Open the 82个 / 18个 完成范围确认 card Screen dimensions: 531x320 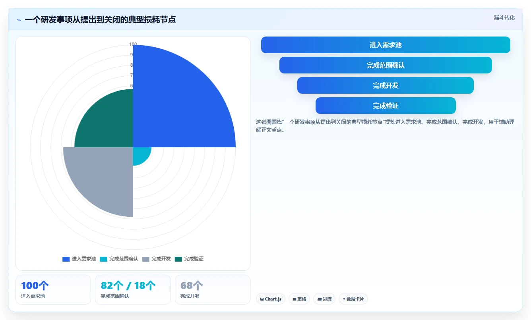coord(133,289)
